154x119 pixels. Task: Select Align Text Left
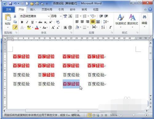click(77, 22)
